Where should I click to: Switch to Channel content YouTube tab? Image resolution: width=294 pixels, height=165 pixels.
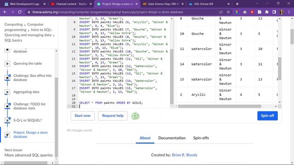[x=72, y=4]
